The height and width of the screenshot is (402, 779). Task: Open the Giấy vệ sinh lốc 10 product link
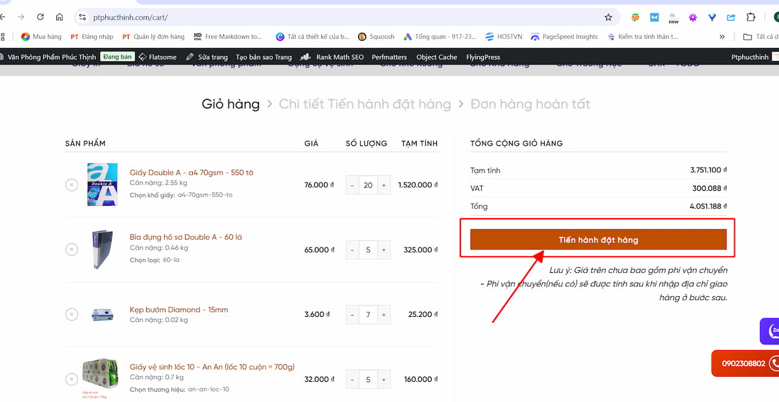[x=212, y=367]
